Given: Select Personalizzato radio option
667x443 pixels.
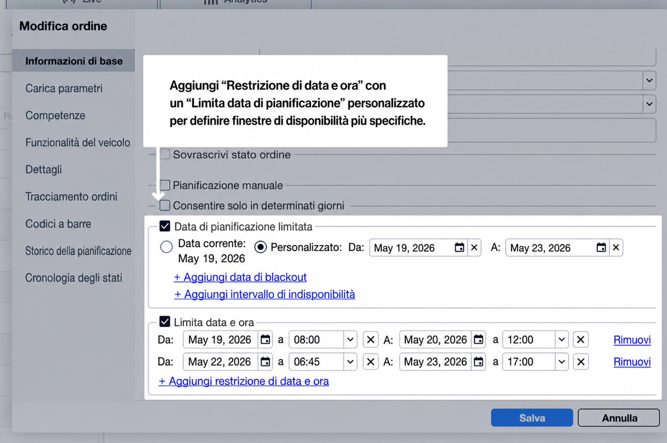Looking at the screenshot, I should pyautogui.click(x=260, y=247).
